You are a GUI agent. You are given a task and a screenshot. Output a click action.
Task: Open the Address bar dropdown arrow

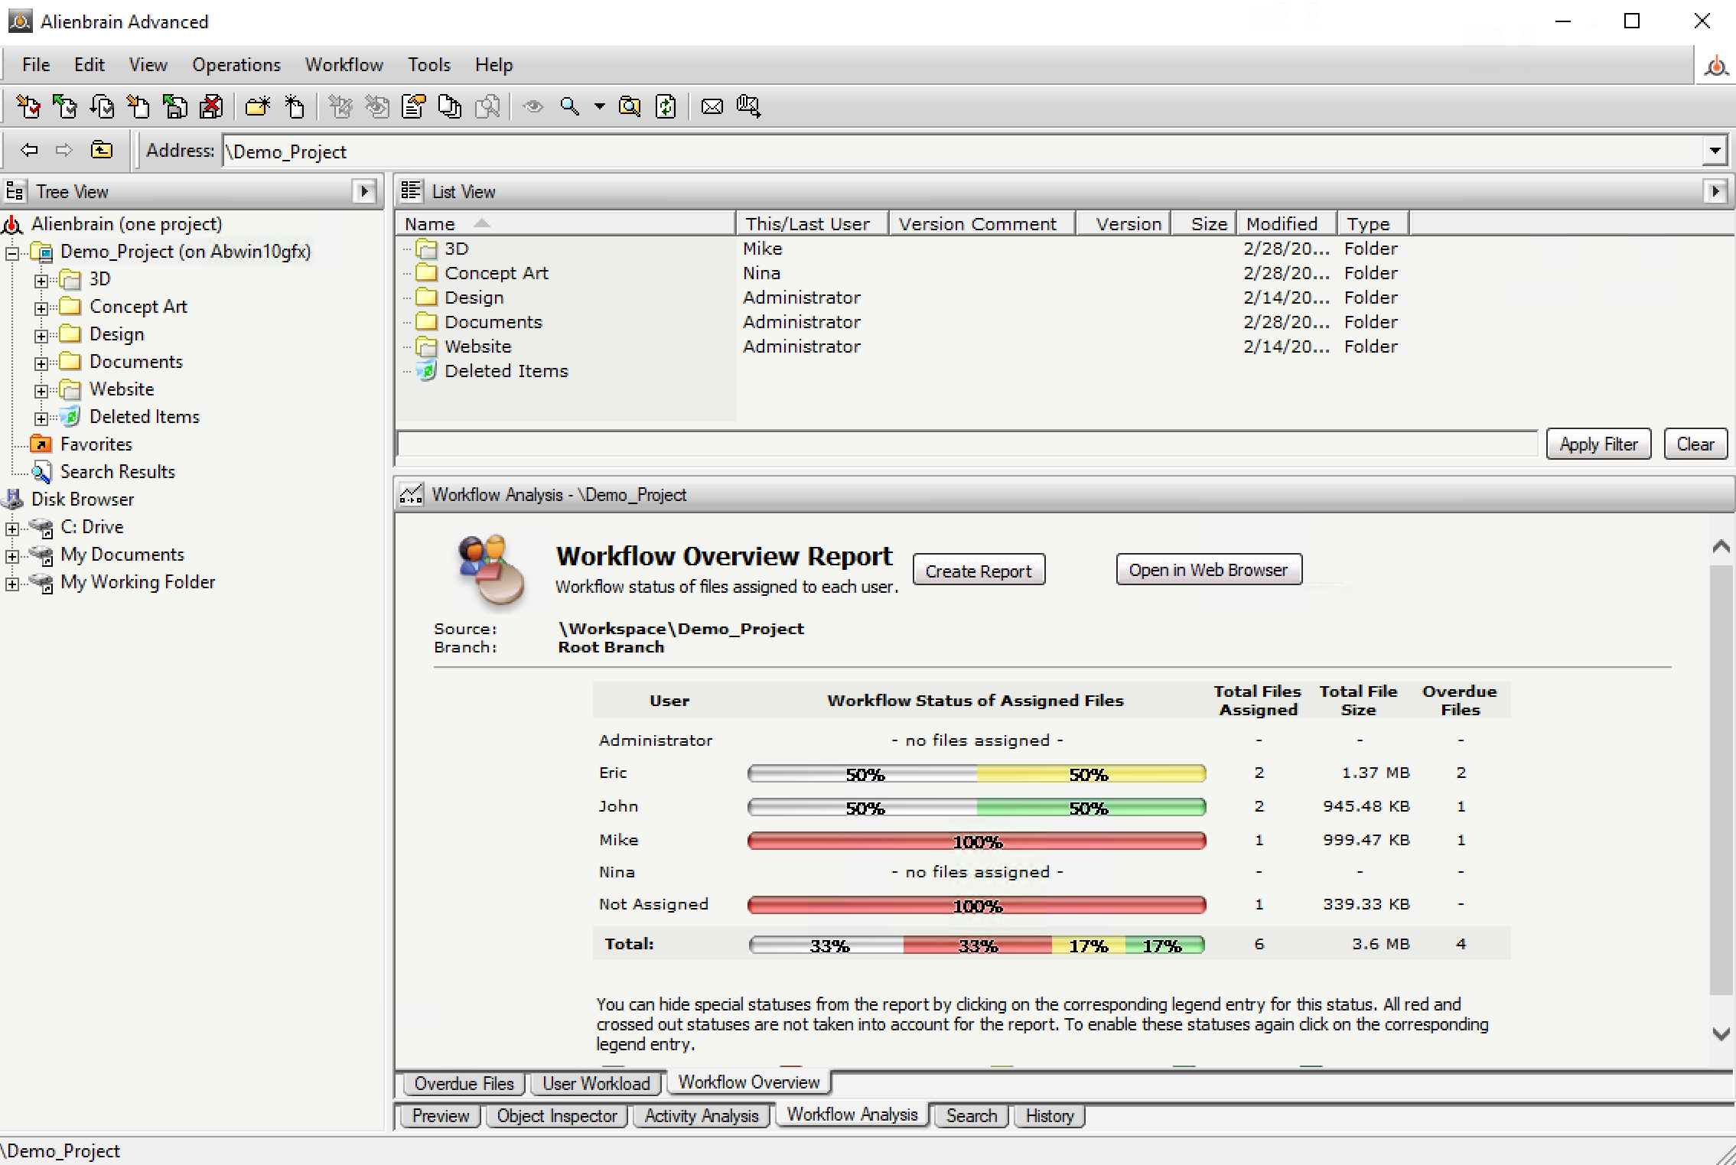1715,151
